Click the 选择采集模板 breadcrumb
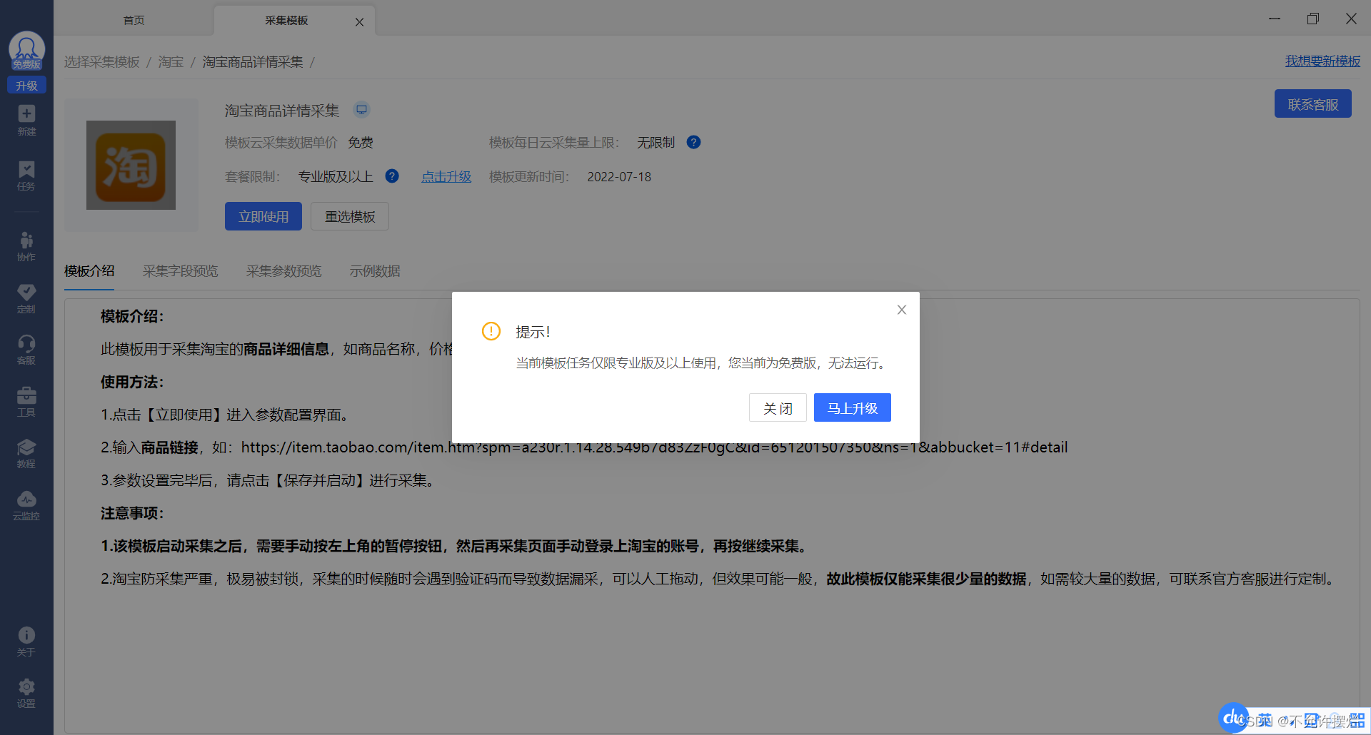This screenshot has width=1371, height=735. tap(102, 62)
